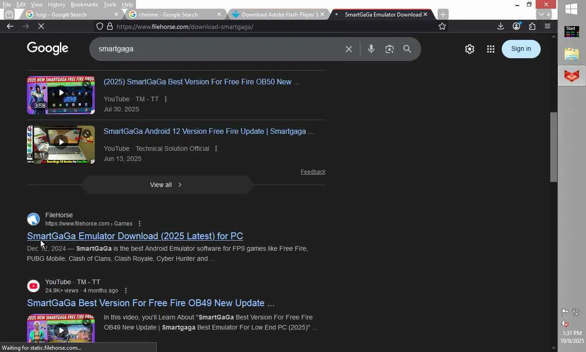Open the Google apps grid
The image size is (586, 352).
point(491,49)
